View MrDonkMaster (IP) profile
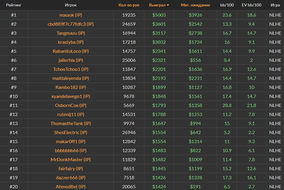The image size is (284, 190). point(71,160)
